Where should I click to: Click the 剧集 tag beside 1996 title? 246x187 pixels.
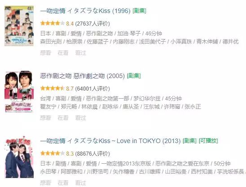(139, 11)
